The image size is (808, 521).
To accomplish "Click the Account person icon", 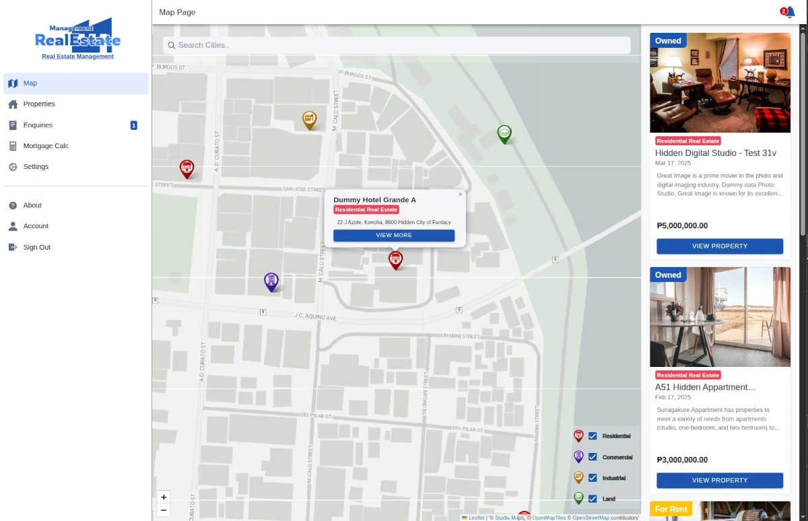I will pyautogui.click(x=13, y=226).
